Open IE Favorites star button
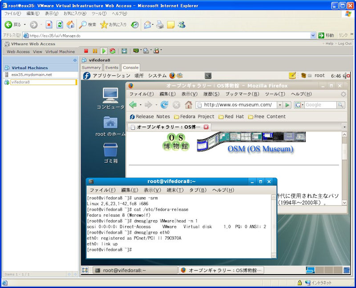The image size is (356, 288). (113, 25)
